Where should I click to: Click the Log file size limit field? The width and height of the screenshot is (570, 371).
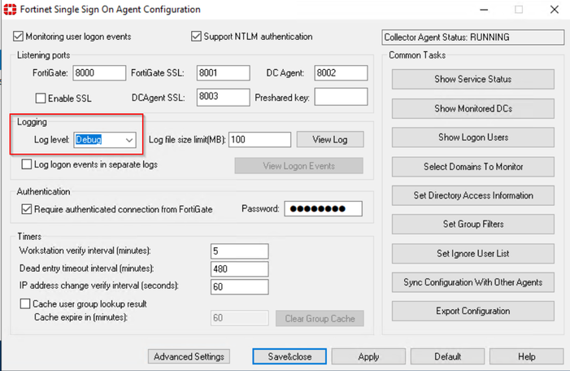[x=260, y=140]
